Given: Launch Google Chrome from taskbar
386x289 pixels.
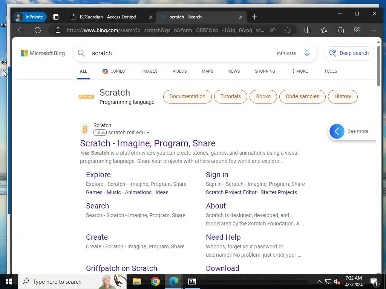Looking at the screenshot, I should click(x=155, y=281).
